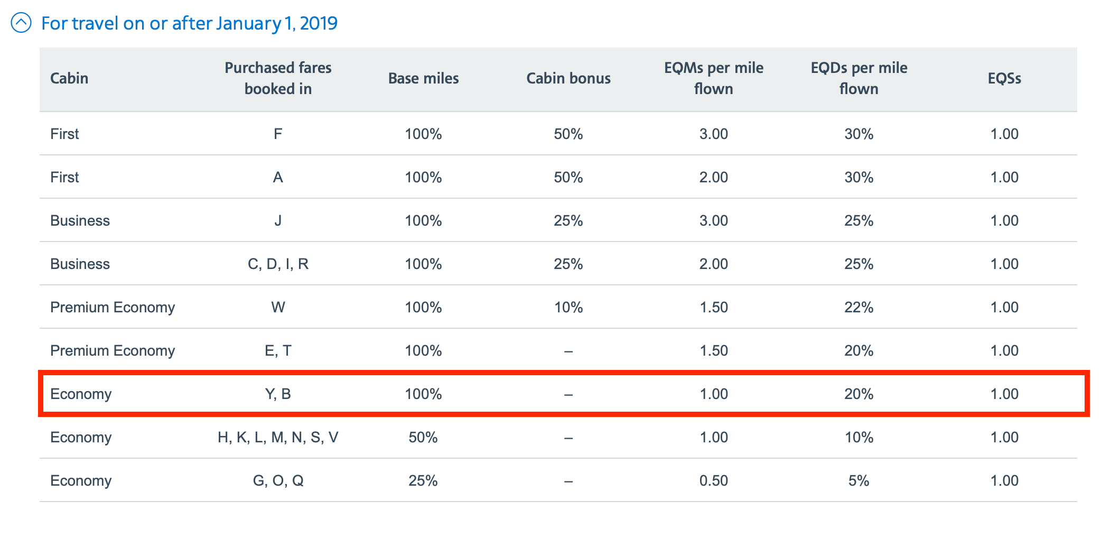This screenshot has height=538, width=1120.
Task: Click the "G, O, Q" fare cell
Action: (278, 480)
